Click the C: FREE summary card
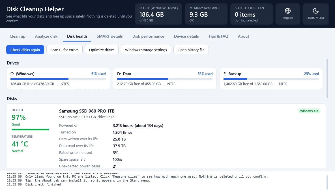Image resolution: width=335 pixels, height=192 pixels. click(x=158, y=14)
